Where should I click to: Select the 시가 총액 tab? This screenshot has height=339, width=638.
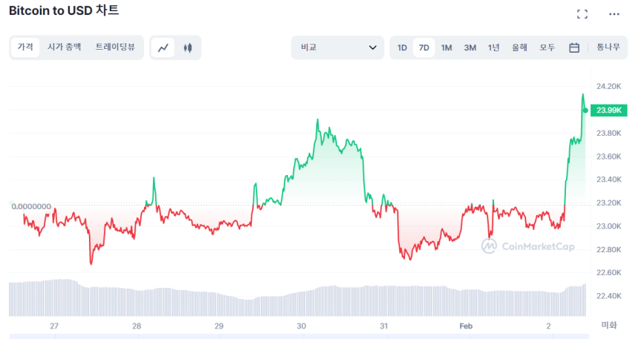point(65,47)
